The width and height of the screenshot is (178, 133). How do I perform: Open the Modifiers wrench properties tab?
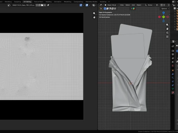coord(173,74)
